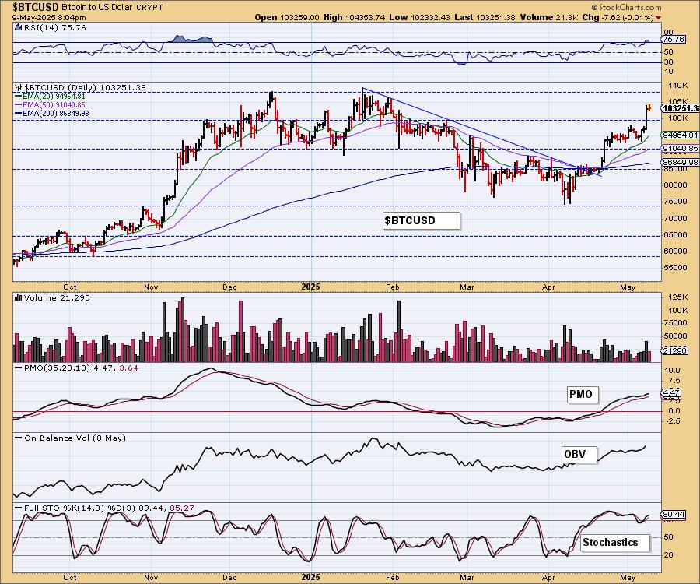
Task: Click the Low 102332.43 value
Action: coord(420,17)
